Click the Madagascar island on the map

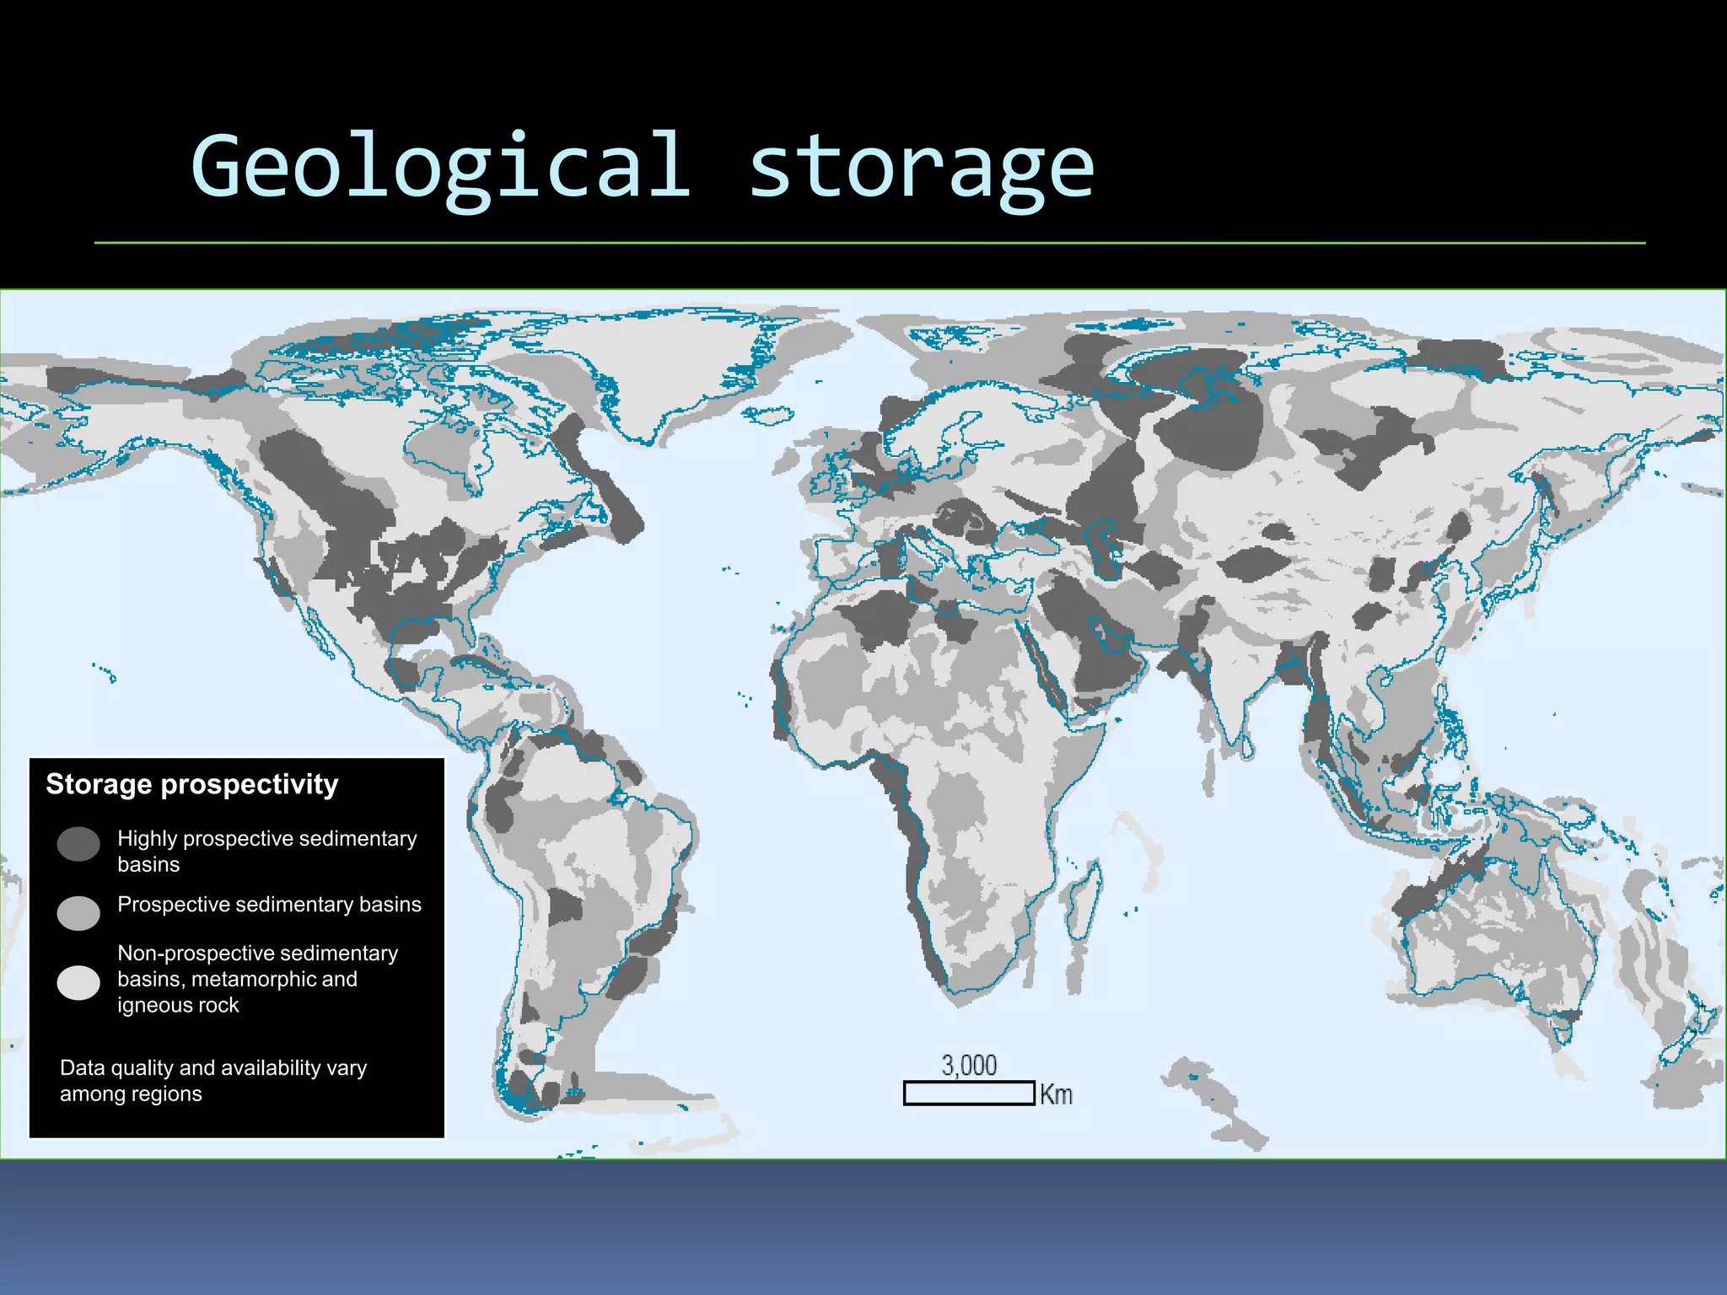point(1085,906)
